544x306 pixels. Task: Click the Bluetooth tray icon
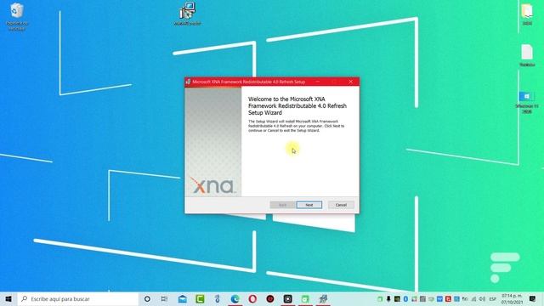(405, 298)
